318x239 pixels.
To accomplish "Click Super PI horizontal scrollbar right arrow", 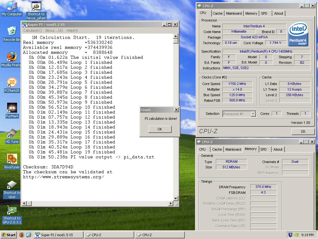I will [x=171, y=203].
